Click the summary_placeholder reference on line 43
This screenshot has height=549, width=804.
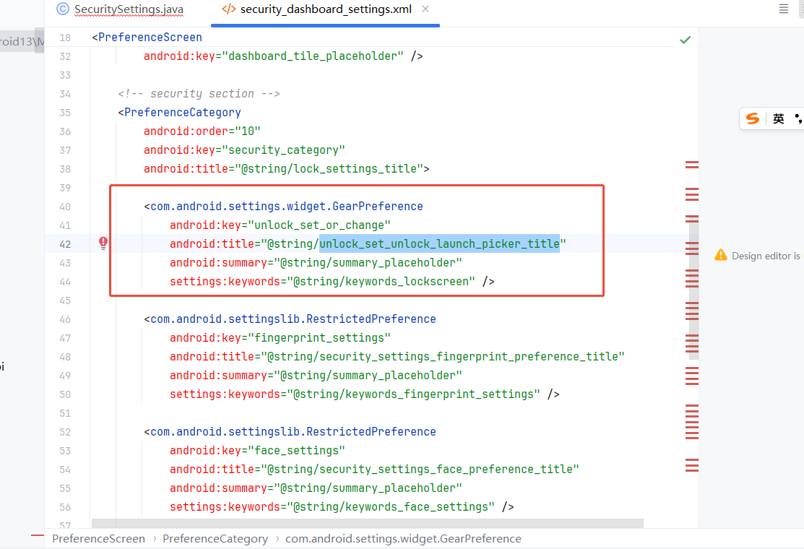(x=368, y=263)
